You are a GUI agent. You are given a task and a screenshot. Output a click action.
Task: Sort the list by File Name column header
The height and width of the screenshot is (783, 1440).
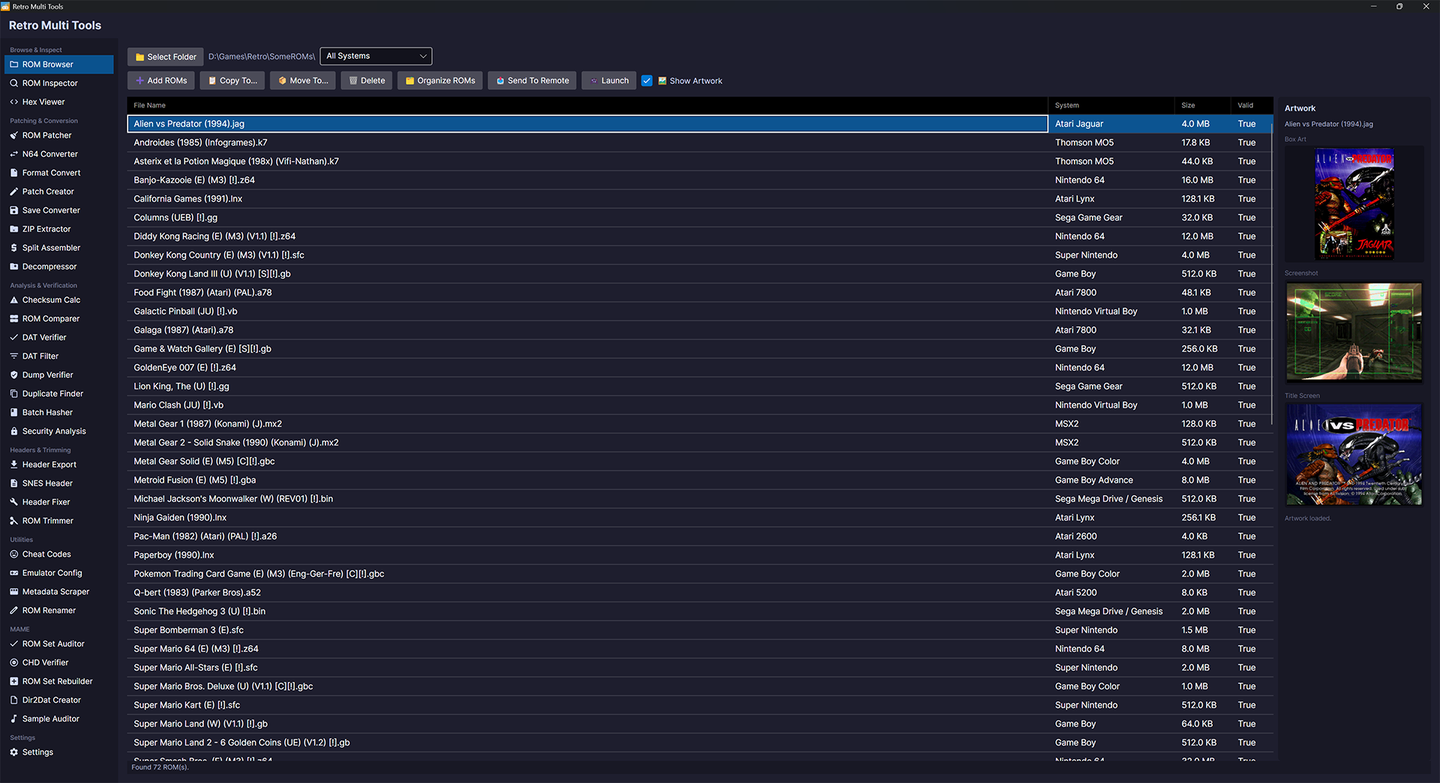(150, 106)
